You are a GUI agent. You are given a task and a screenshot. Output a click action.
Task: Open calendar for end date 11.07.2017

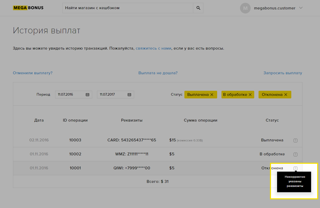pos(129,95)
